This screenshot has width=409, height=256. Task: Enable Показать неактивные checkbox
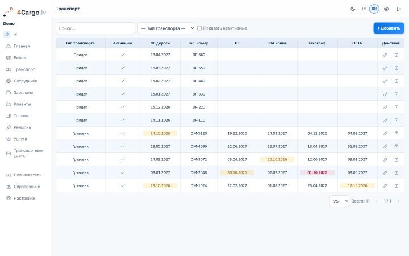pos(199,28)
